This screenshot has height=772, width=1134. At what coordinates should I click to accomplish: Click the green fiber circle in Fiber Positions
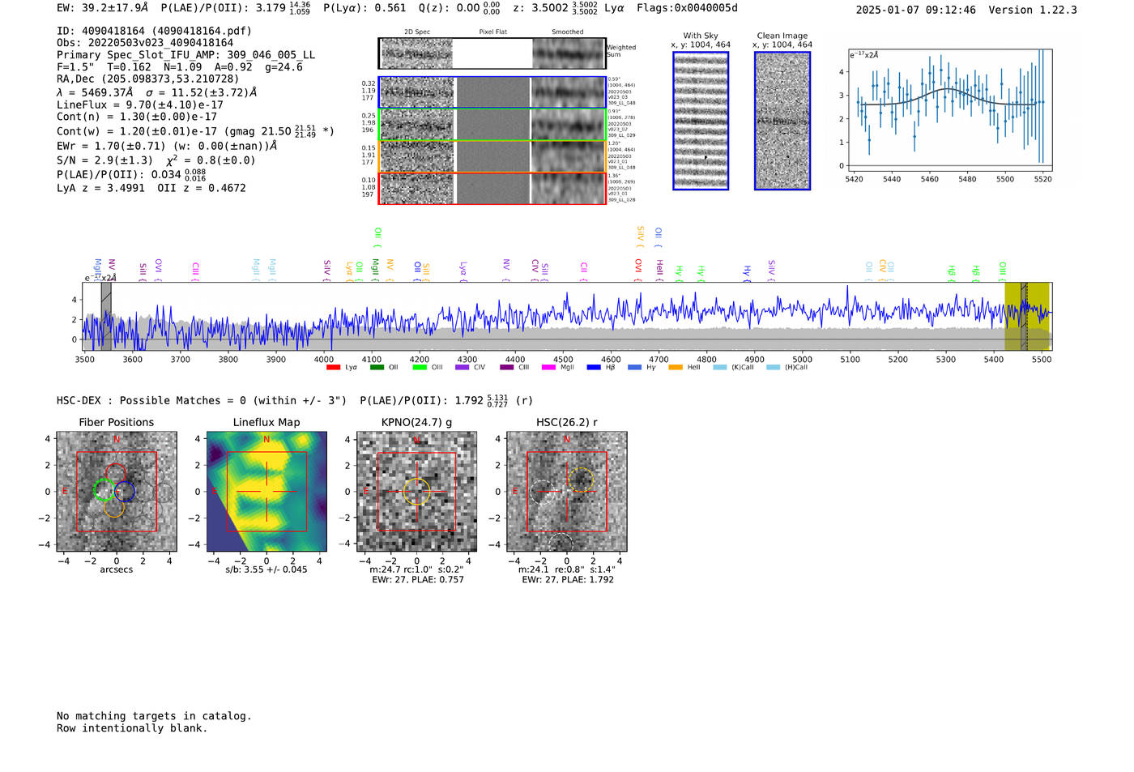(x=104, y=490)
